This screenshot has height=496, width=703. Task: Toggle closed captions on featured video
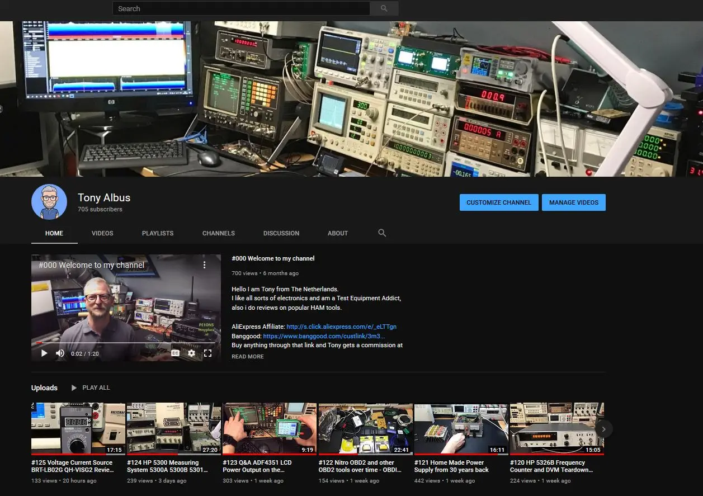pos(175,353)
